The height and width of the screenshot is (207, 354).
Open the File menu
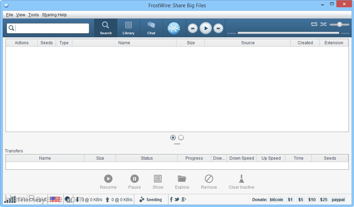(x=9, y=15)
